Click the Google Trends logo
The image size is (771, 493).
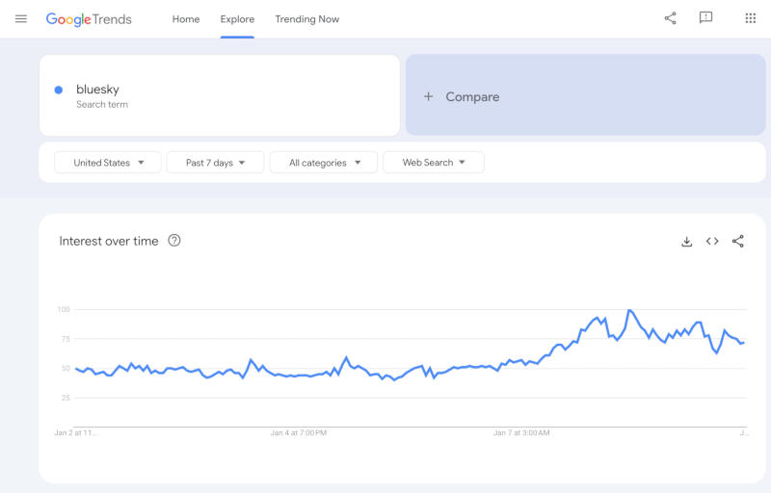click(x=89, y=19)
